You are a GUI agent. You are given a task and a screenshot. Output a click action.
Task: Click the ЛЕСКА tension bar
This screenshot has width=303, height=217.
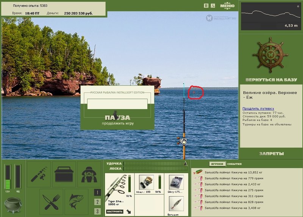click(155, 169)
